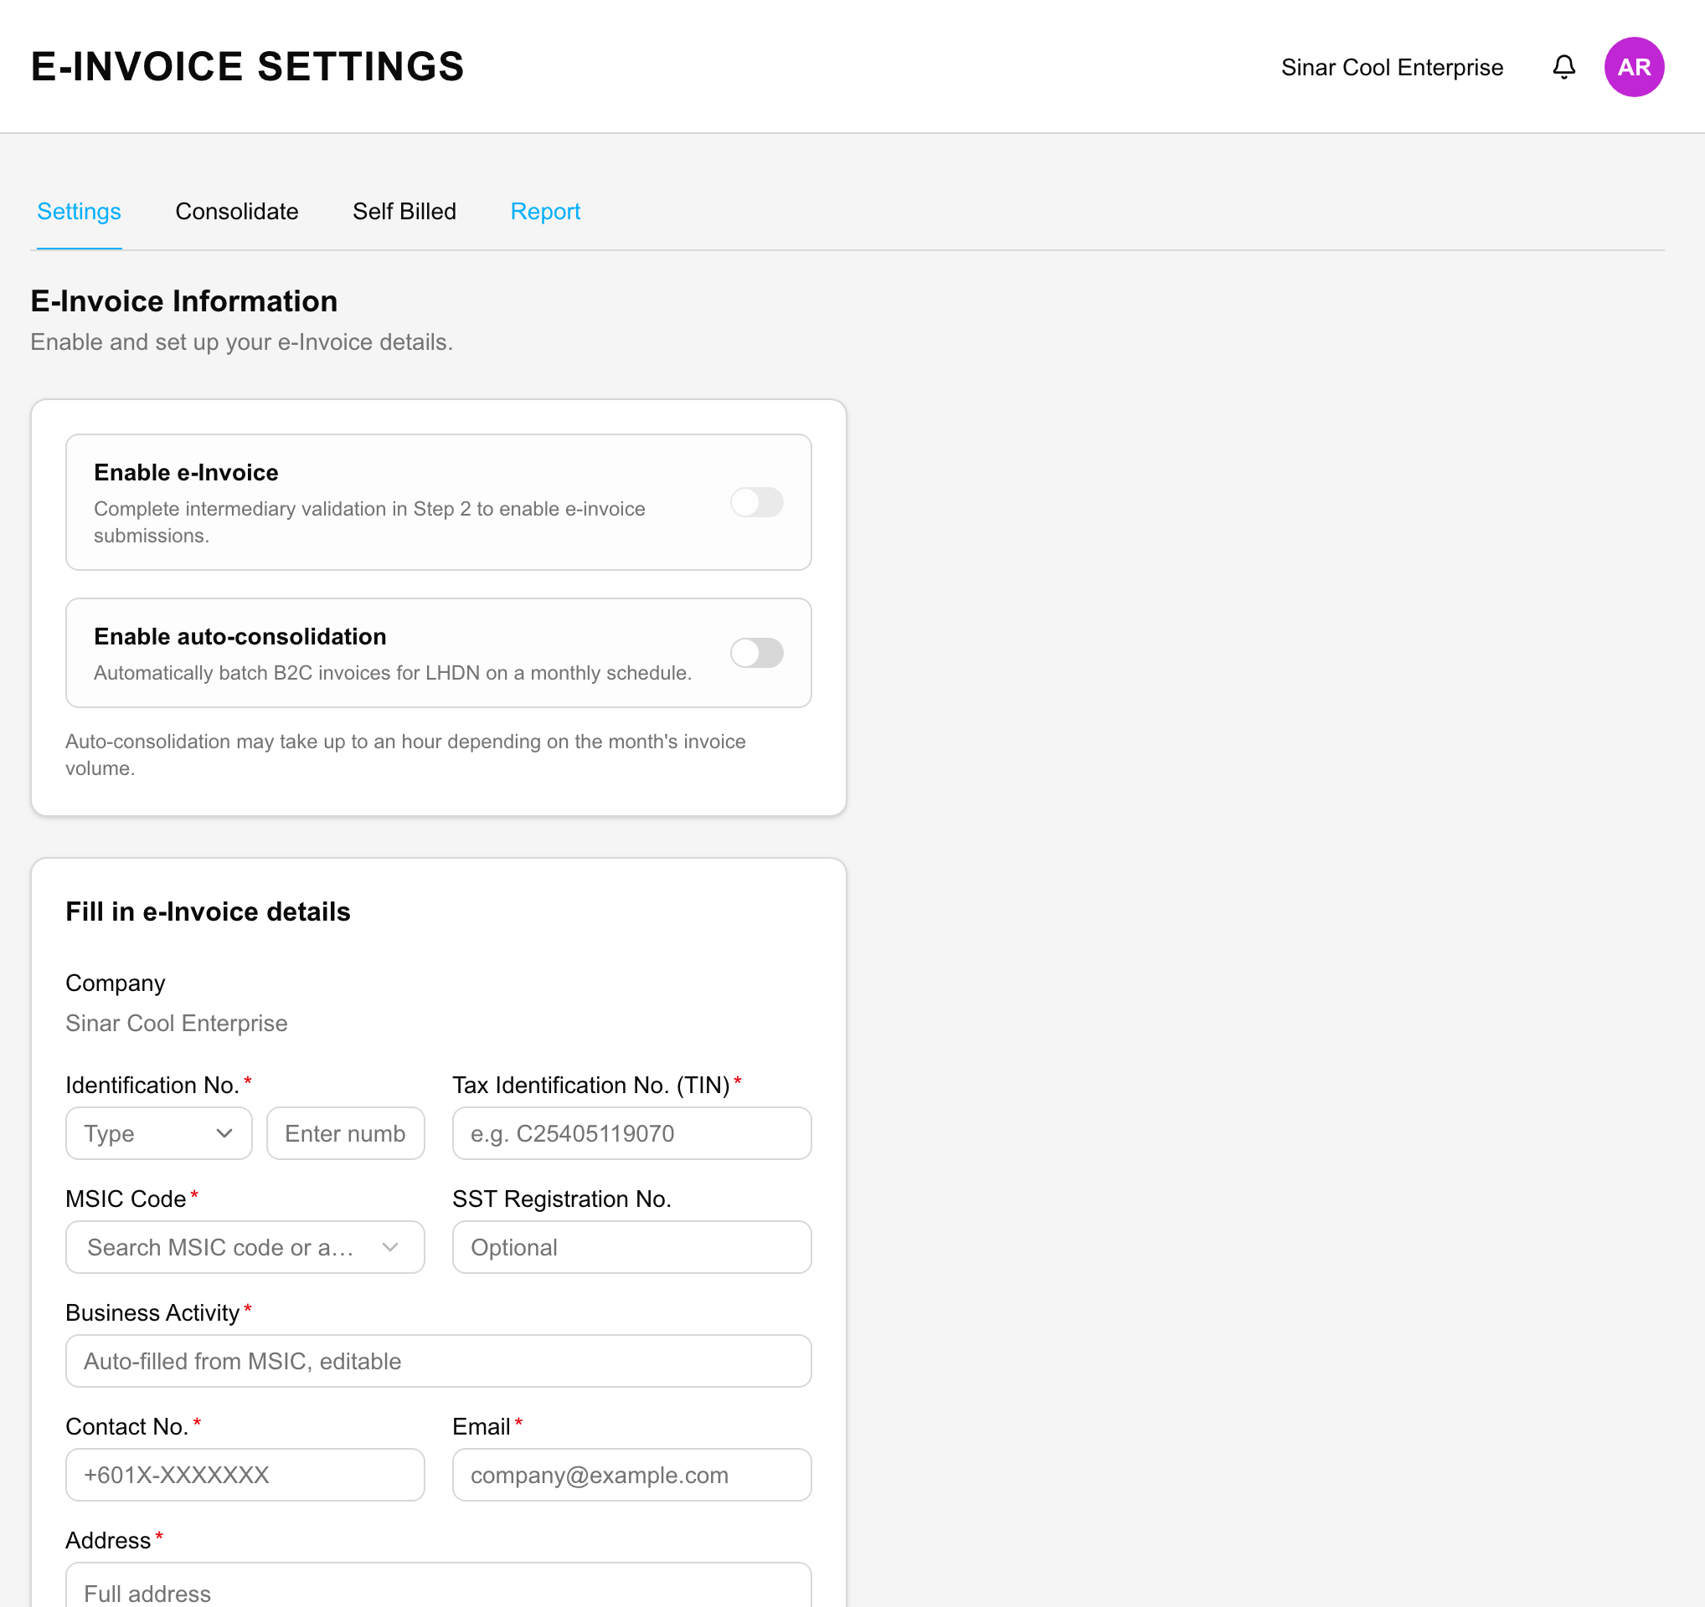Open the Identification Type dropdown
The width and height of the screenshot is (1705, 1607).
pos(158,1133)
